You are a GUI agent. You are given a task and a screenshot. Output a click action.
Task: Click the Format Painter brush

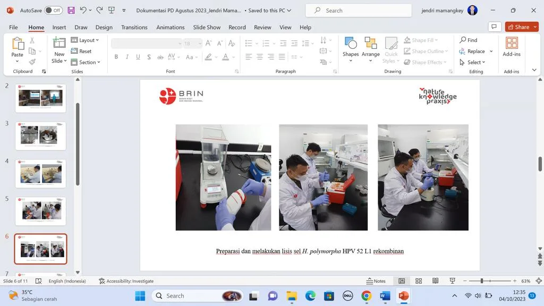click(x=32, y=62)
